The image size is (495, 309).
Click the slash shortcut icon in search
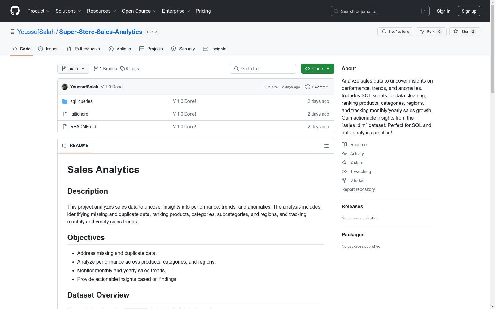tap(424, 11)
